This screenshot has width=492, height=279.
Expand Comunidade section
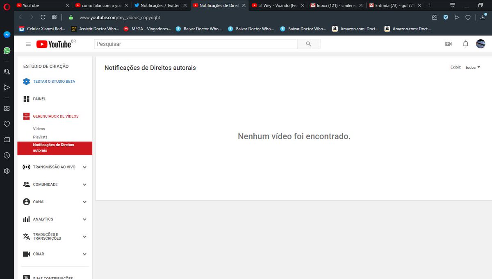click(x=84, y=184)
